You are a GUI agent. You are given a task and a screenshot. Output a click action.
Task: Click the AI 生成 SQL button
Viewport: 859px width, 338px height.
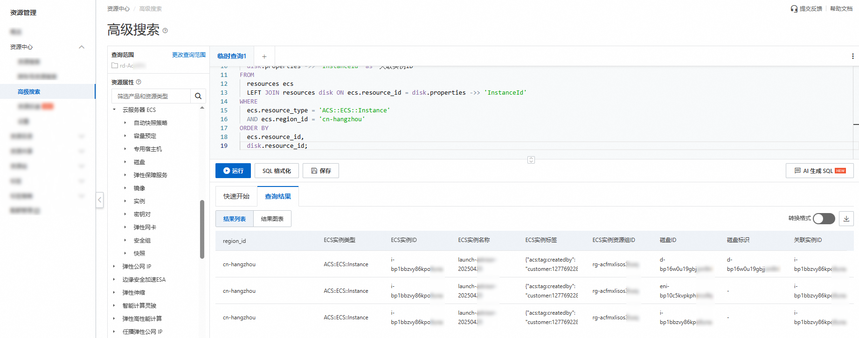(x=820, y=171)
